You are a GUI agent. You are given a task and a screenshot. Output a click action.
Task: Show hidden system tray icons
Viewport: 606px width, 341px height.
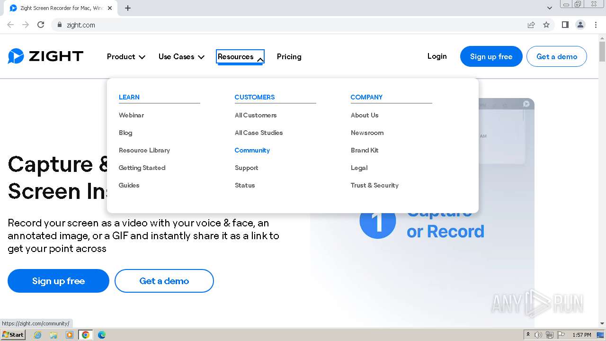tap(528, 335)
